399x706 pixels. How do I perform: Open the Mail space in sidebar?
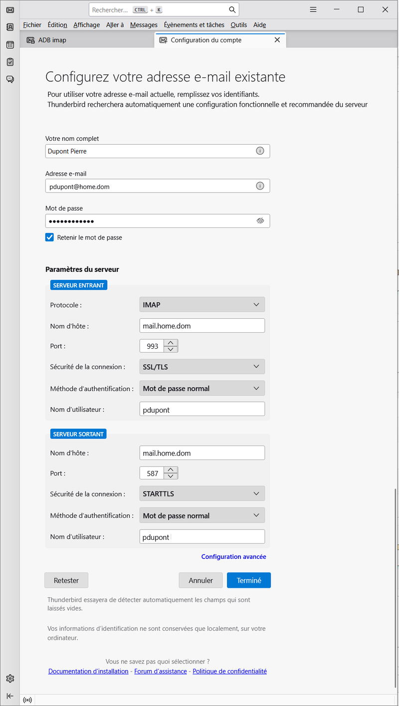click(10, 9)
